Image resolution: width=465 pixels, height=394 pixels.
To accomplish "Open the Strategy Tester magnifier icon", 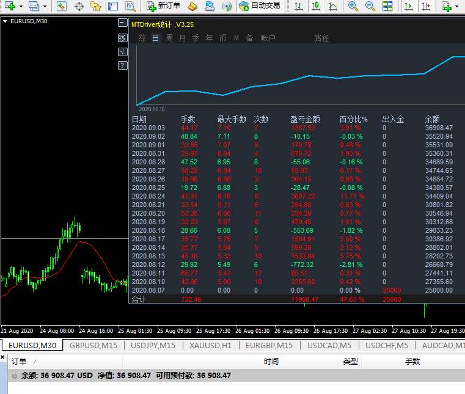I will click(131, 6).
